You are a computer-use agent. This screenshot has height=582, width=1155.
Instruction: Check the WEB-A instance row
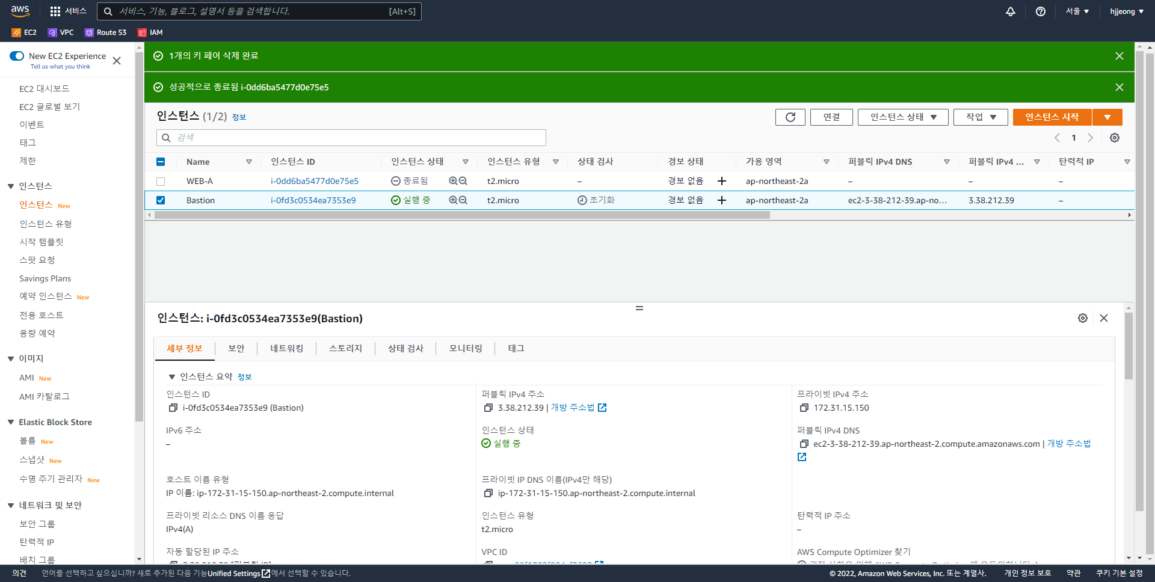click(161, 181)
